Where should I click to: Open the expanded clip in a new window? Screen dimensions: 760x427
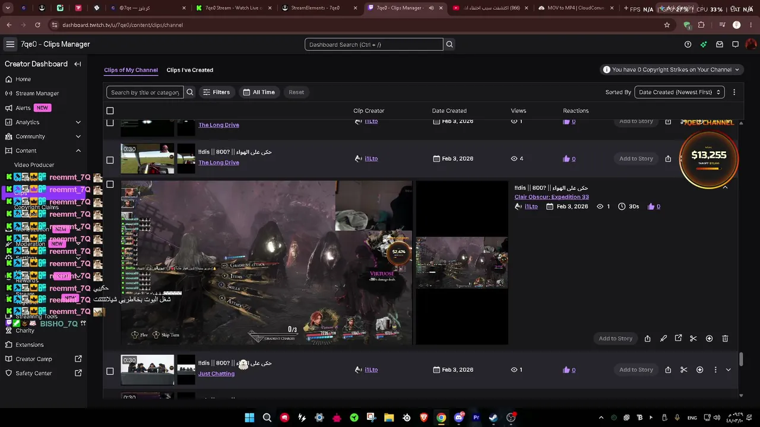(x=678, y=339)
